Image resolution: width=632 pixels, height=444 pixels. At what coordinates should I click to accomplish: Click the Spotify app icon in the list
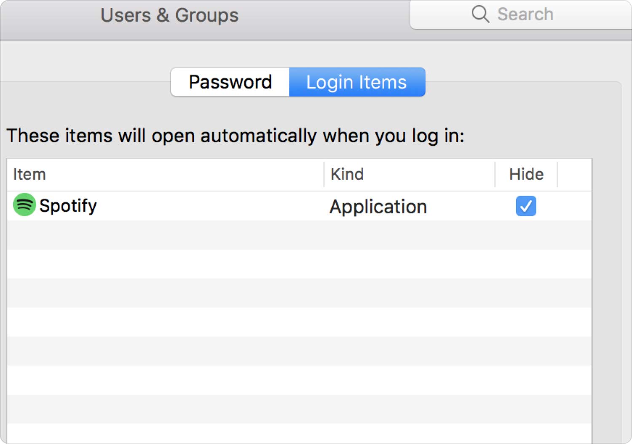click(x=24, y=205)
